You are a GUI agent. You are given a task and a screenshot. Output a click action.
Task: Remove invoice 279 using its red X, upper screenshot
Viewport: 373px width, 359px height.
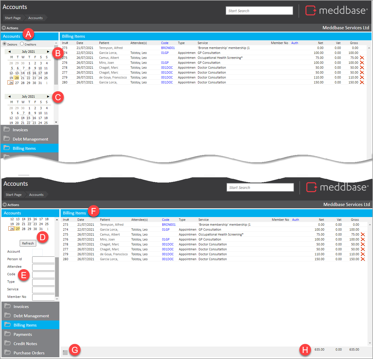click(362, 77)
